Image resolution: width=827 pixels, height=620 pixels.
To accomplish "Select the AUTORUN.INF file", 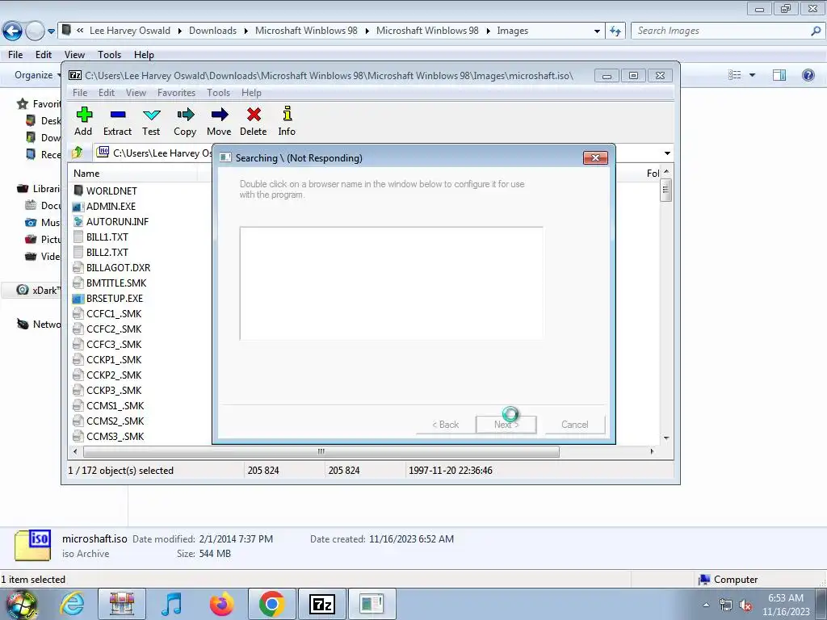I will [x=111, y=221].
